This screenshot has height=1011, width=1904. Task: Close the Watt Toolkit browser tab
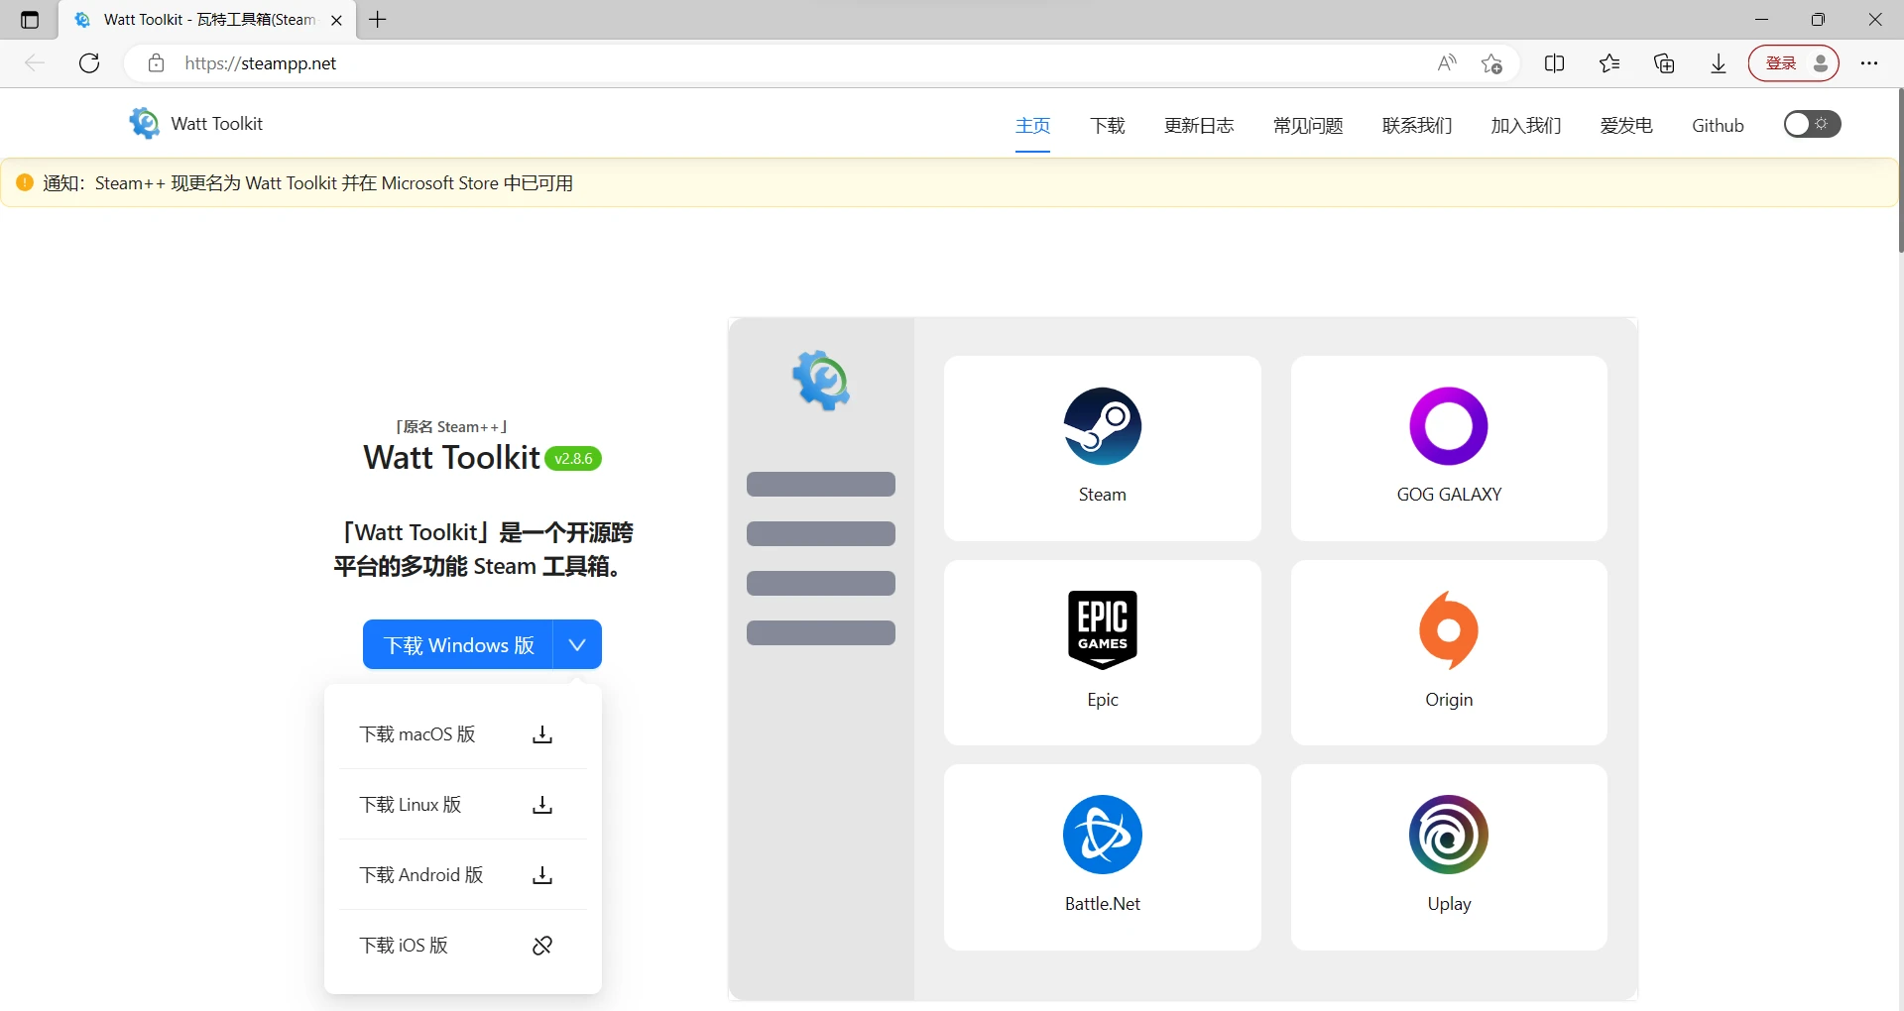336,20
